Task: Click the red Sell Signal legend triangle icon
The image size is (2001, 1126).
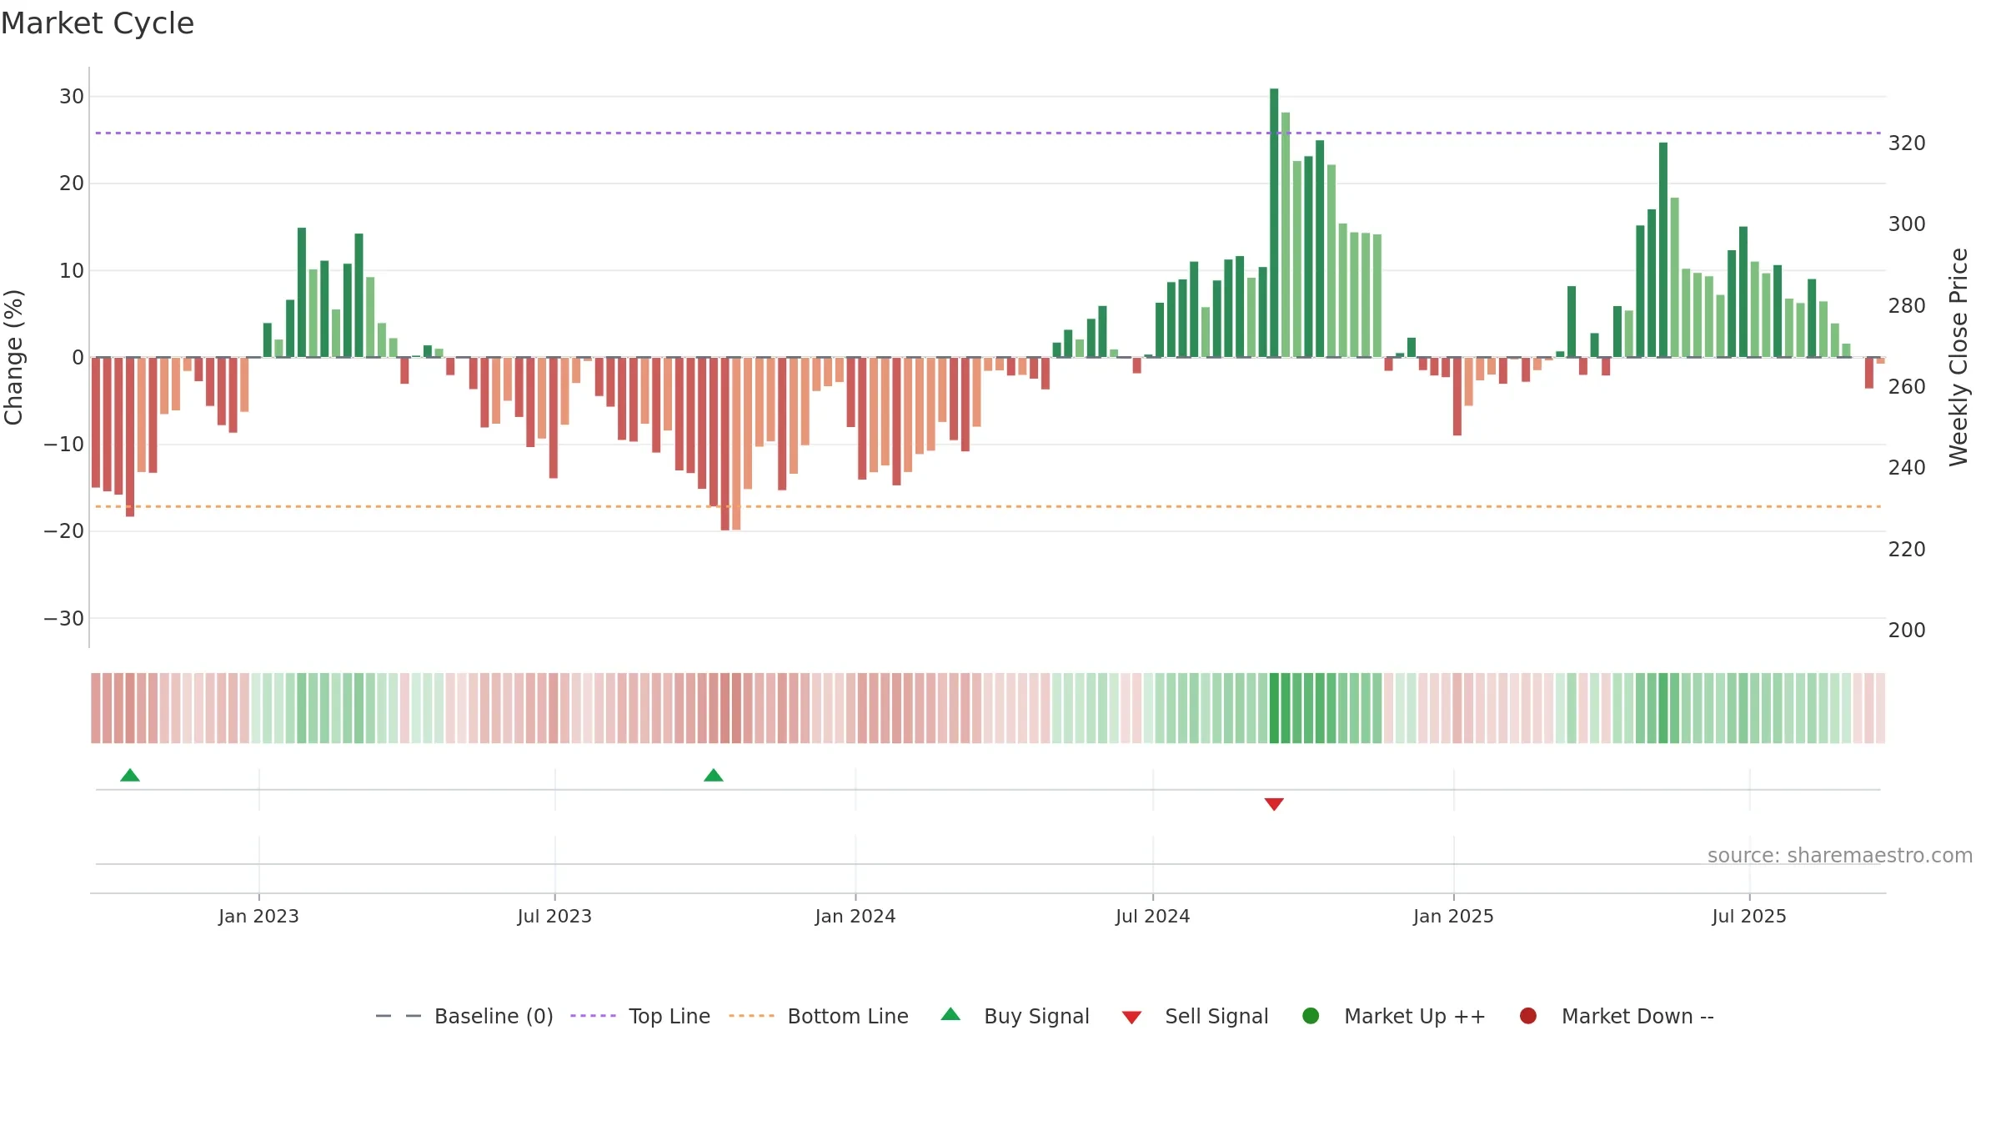Action: (x=1131, y=1018)
